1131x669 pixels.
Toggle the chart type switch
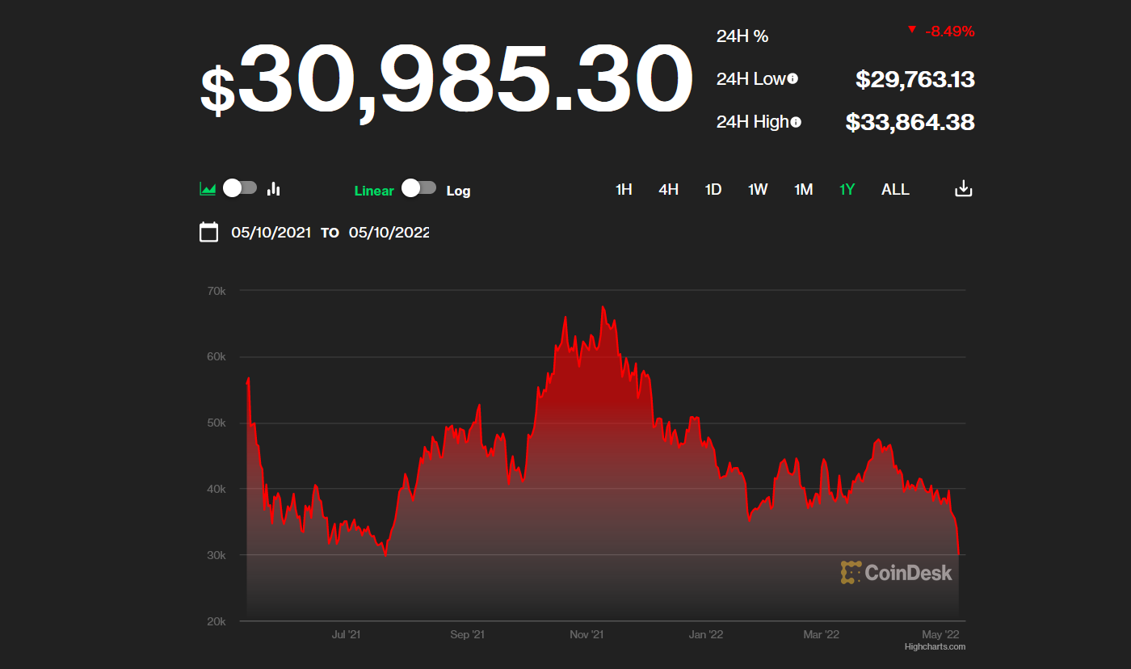240,188
